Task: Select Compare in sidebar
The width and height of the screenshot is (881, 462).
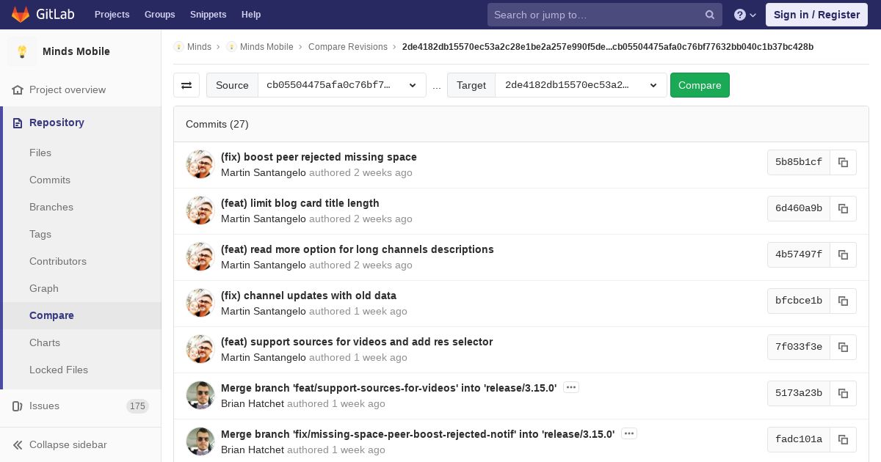Action: click(x=51, y=315)
